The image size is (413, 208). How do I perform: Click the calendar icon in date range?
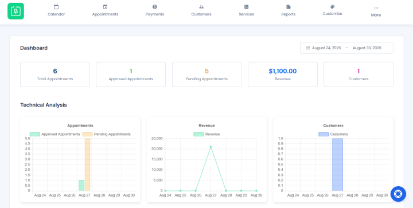[308, 48]
